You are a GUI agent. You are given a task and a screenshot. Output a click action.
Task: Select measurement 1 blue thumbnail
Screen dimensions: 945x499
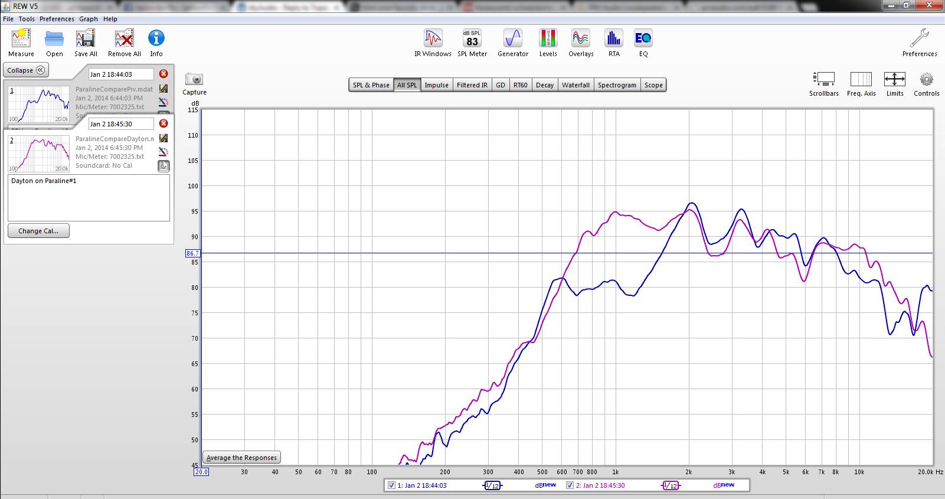pyautogui.click(x=38, y=104)
